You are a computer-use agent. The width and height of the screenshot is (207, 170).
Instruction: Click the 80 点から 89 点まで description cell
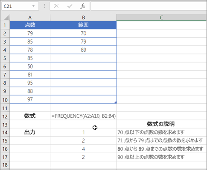tap(161, 149)
